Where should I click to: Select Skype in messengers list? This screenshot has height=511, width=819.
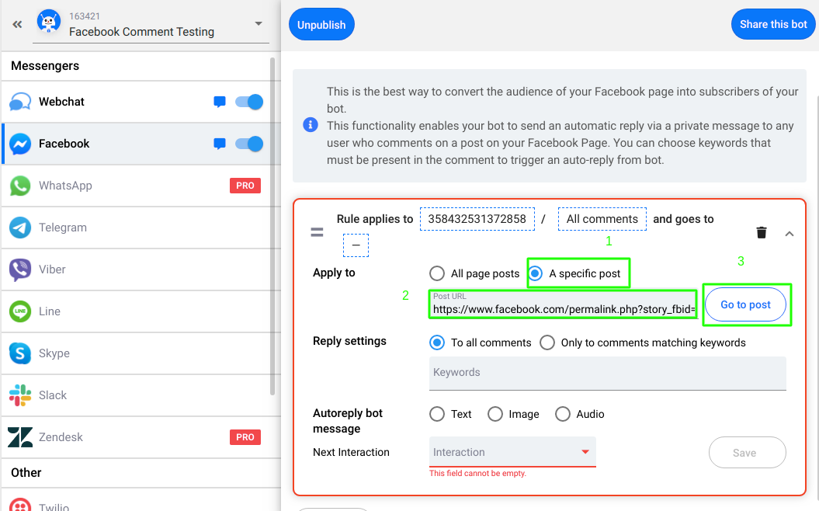[x=141, y=353]
